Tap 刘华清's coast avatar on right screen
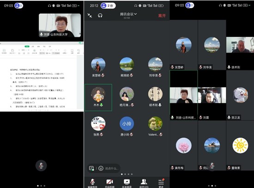 coord(212,45)
